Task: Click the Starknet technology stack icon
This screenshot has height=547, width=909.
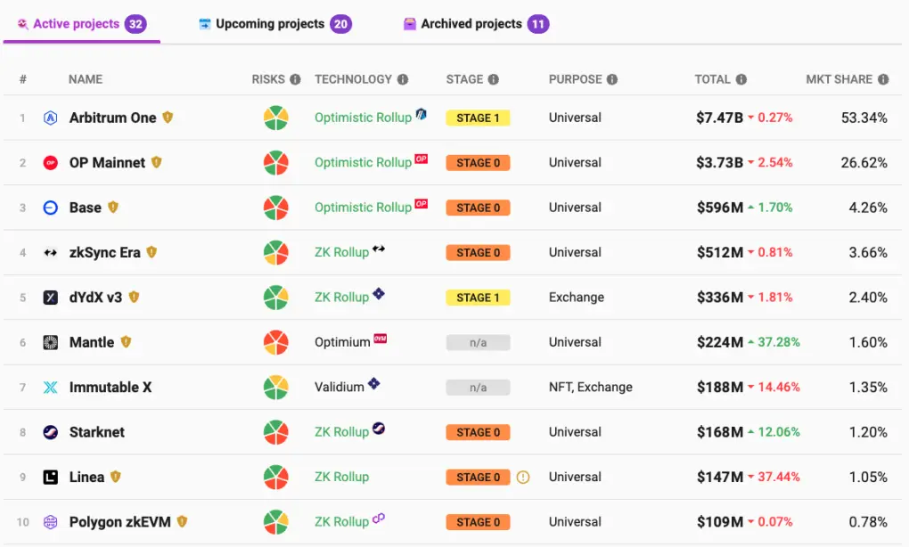Action: pyautogui.click(x=379, y=429)
